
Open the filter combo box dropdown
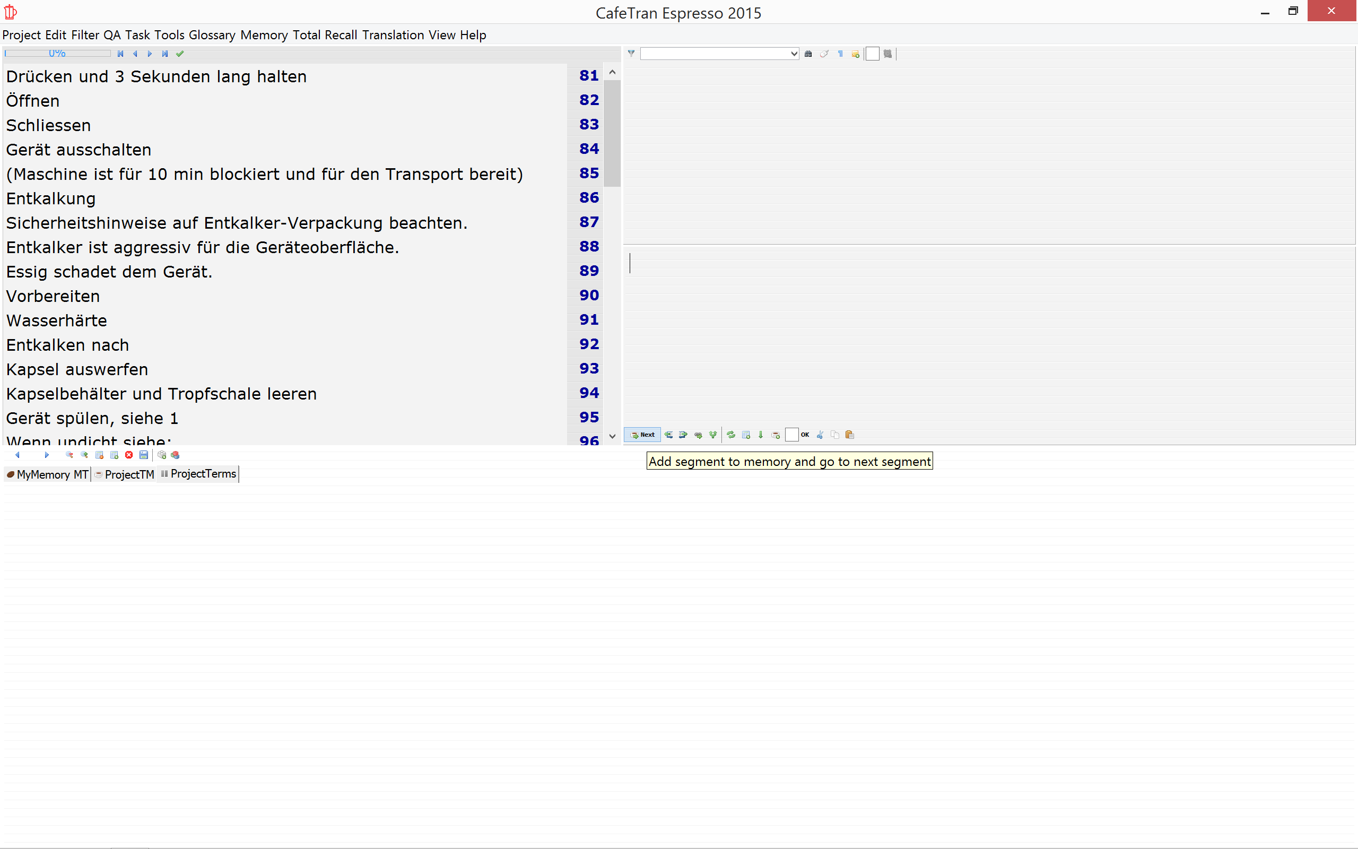794,54
